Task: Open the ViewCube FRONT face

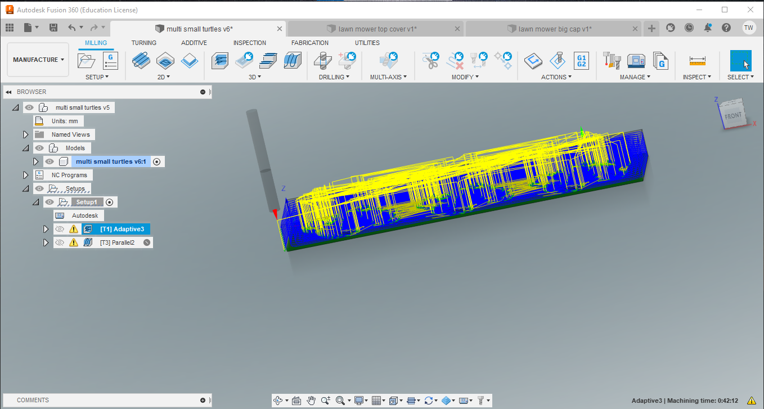Action: point(732,116)
